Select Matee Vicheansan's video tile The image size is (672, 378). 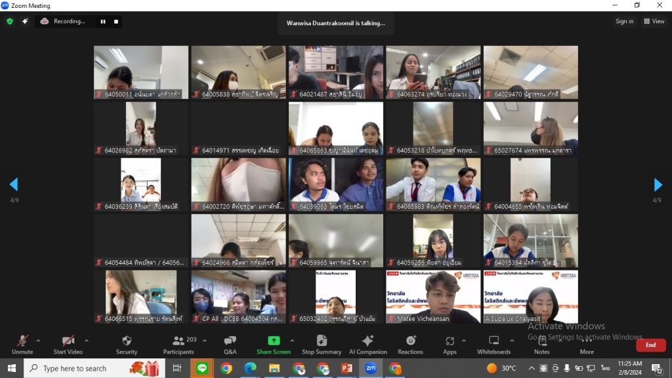[x=433, y=297]
